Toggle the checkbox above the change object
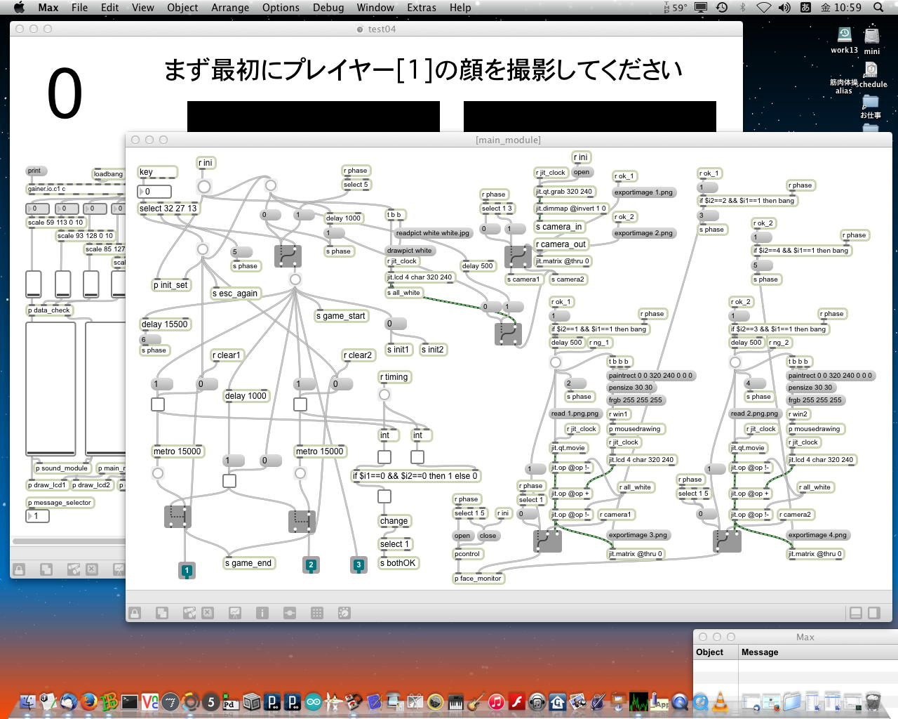 [384, 496]
